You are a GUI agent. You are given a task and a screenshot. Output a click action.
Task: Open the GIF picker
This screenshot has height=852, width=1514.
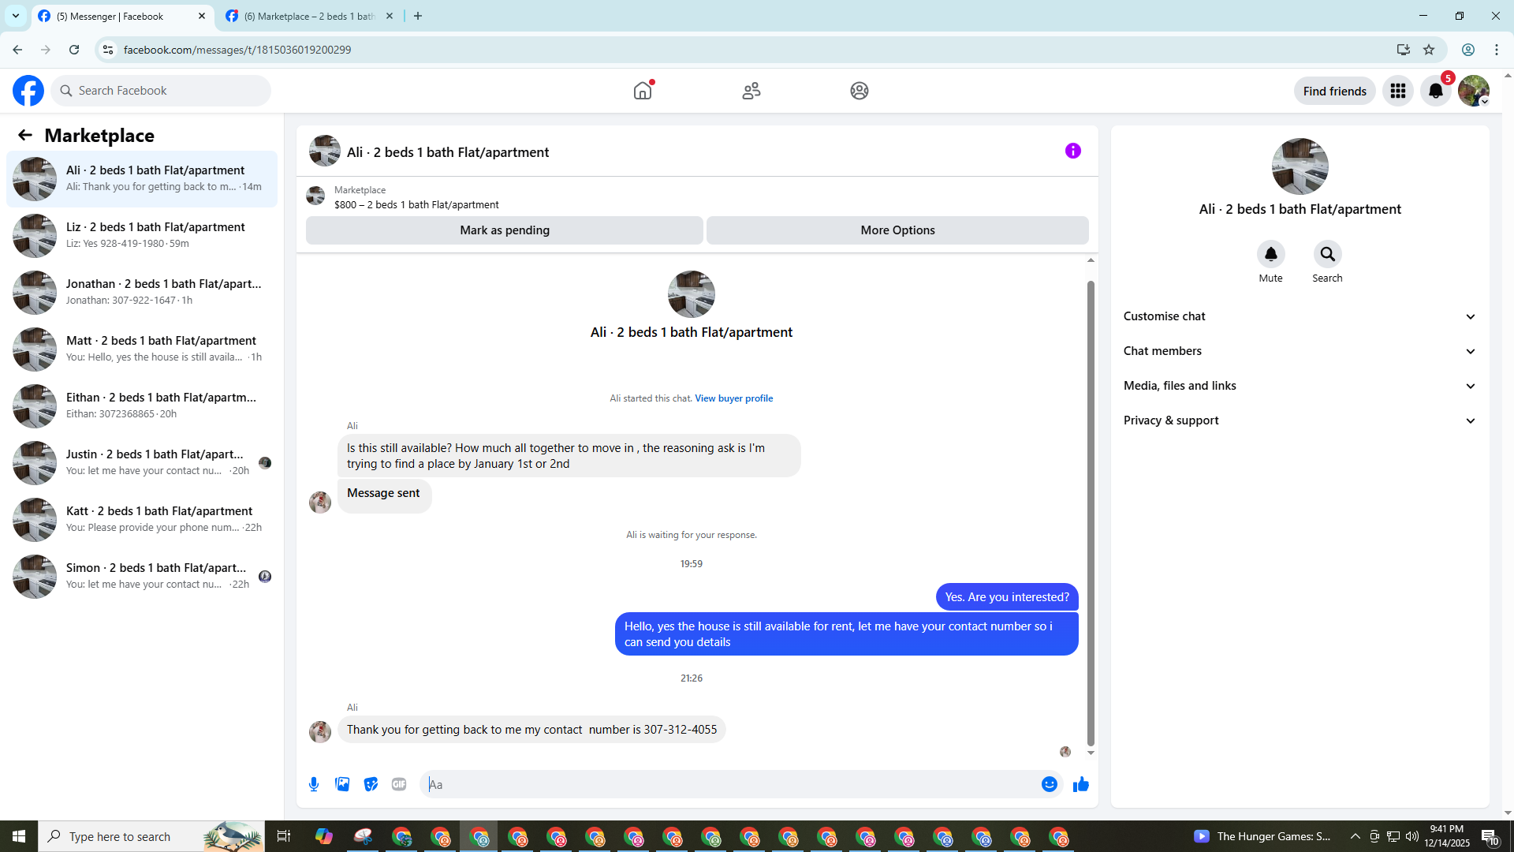click(399, 784)
